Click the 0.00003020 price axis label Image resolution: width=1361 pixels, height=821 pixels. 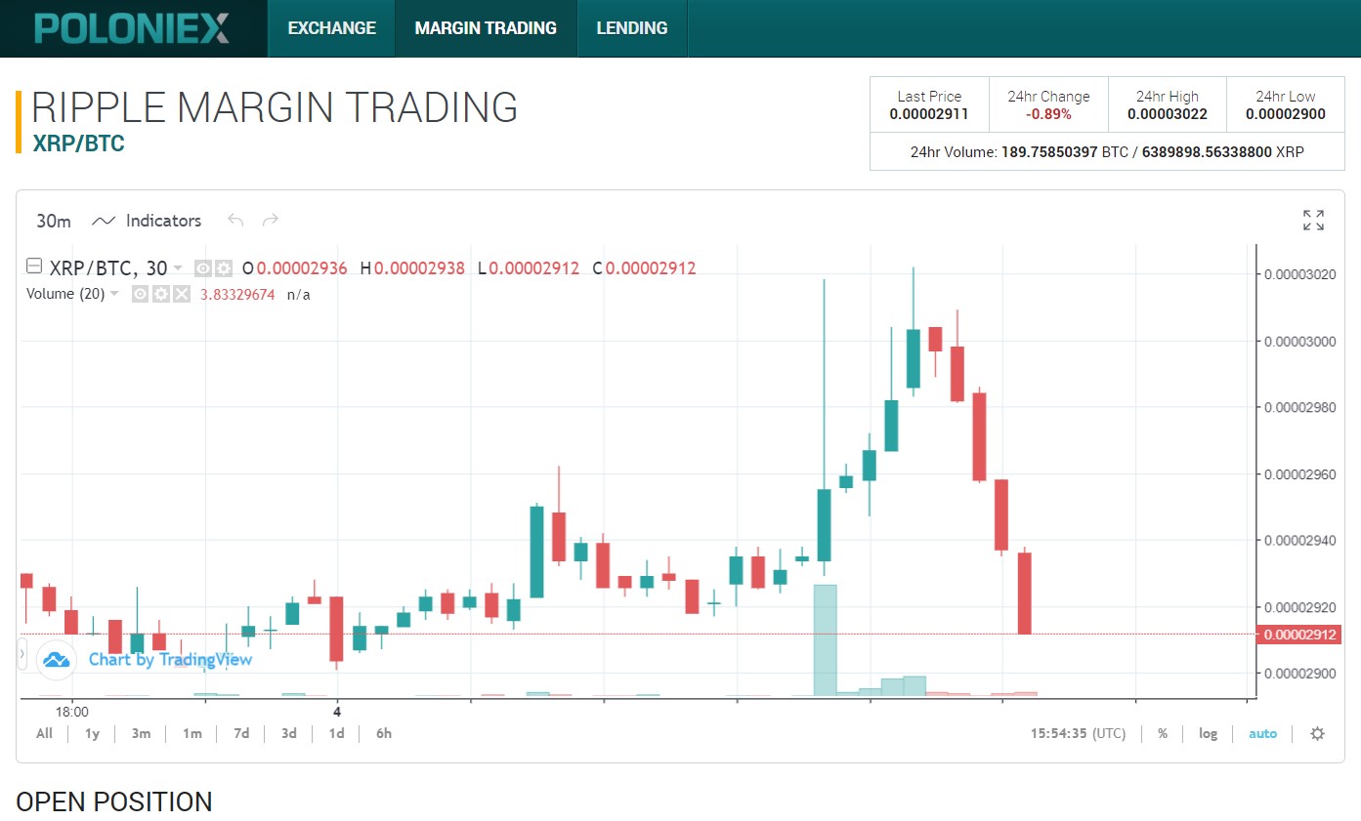1299,274
